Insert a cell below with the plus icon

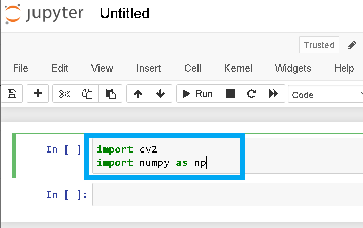click(38, 94)
